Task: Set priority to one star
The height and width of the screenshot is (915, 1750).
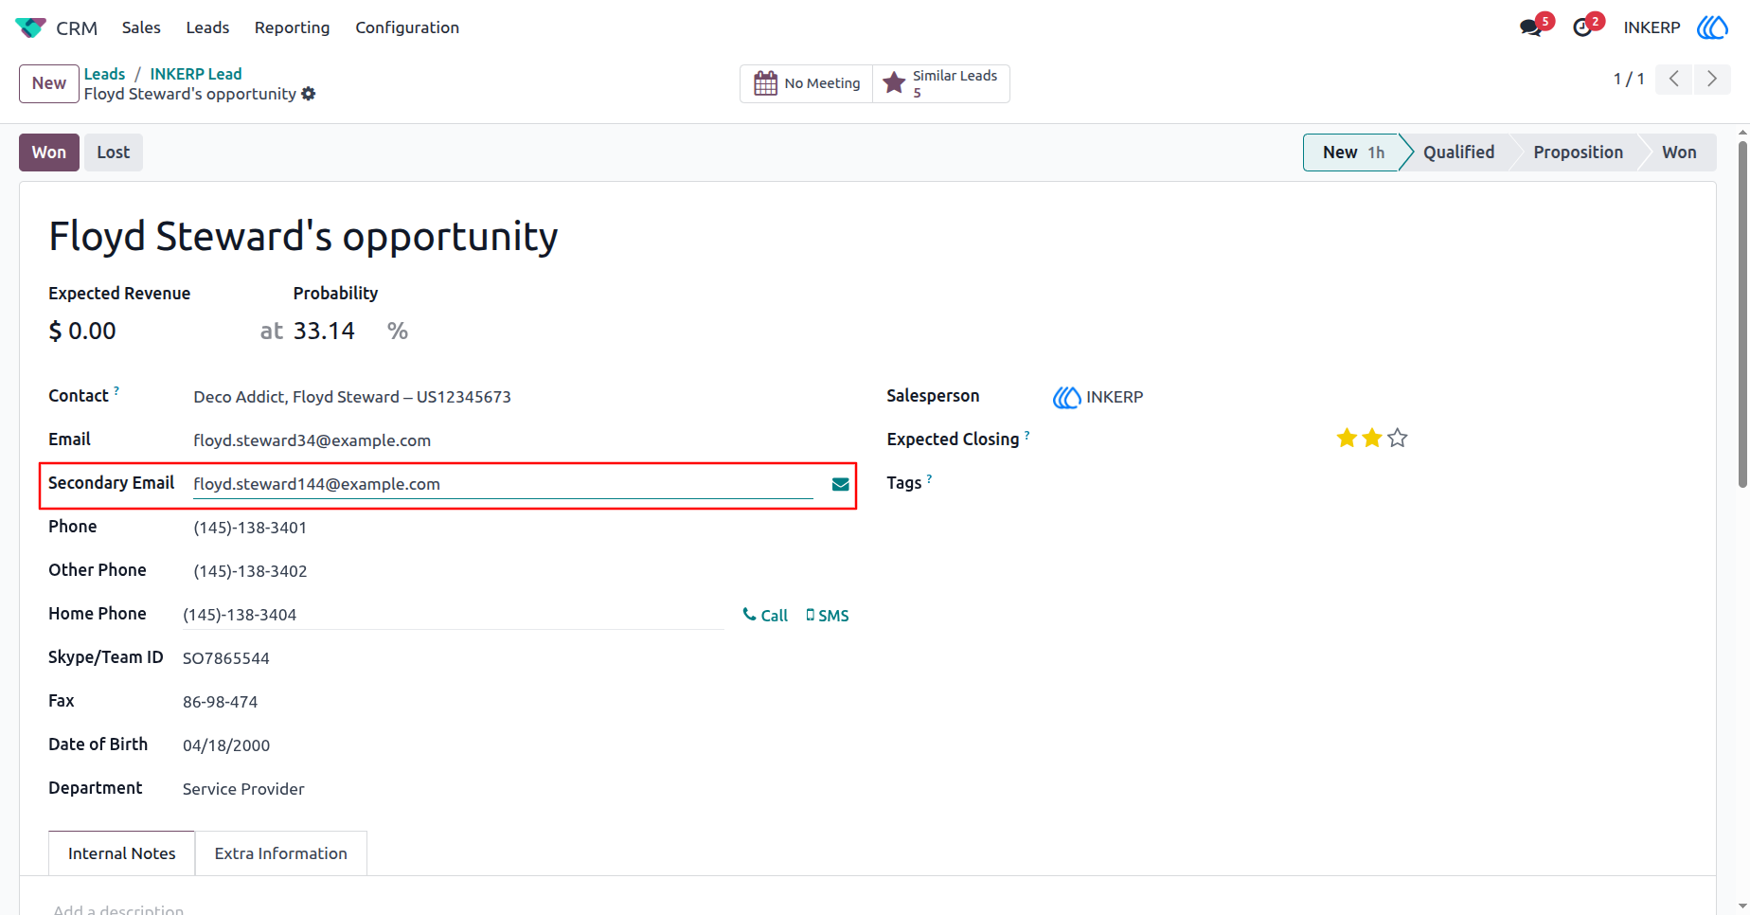Action: coord(1347,438)
